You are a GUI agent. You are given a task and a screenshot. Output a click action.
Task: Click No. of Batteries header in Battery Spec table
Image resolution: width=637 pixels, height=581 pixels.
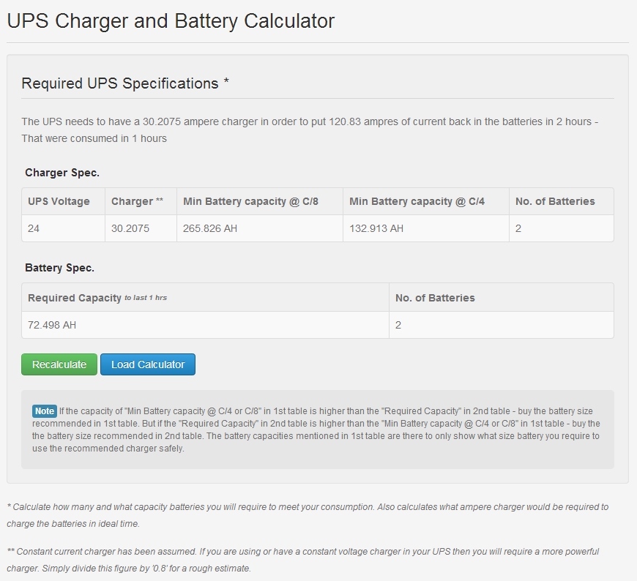pos(502,298)
